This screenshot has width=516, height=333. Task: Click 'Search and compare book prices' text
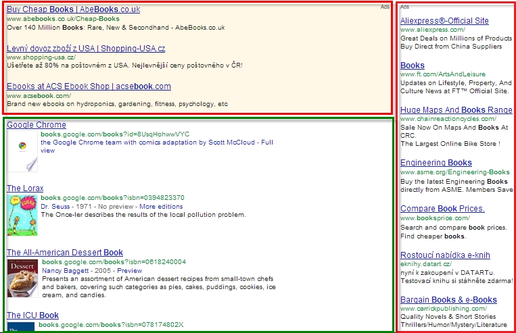click(454, 228)
